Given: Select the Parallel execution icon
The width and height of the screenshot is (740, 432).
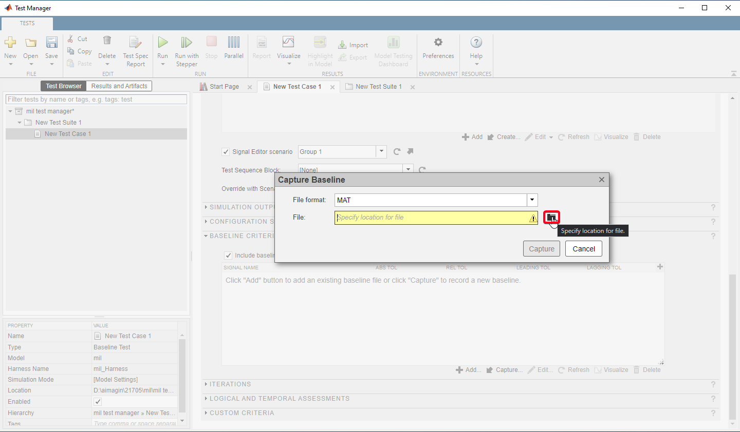Looking at the screenshot, I should coord(234,43).
